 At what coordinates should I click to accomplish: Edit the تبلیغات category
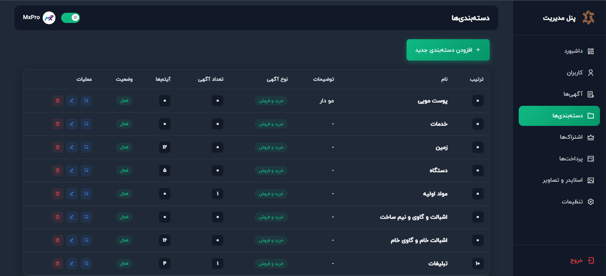click(x=72, y=264)
